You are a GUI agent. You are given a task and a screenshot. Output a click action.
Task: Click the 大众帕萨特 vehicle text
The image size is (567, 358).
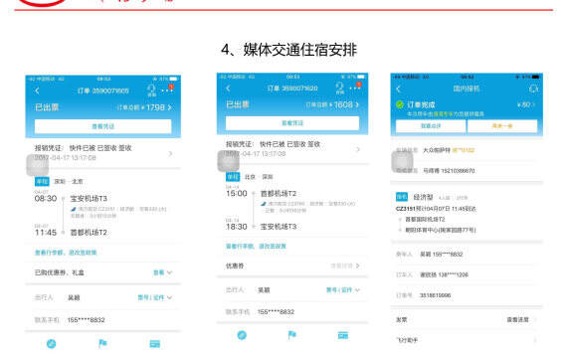tap(437, 150)
